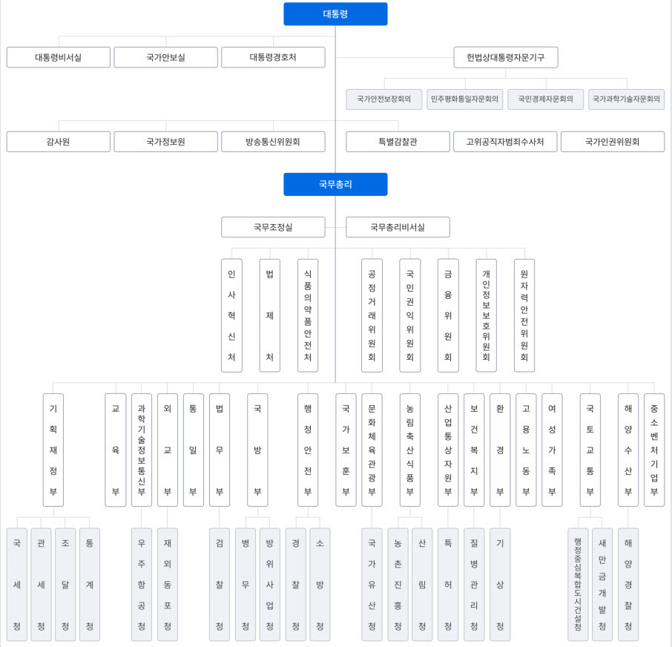Screen dimensions: 672x647
Task: Select the 방송통신위원회 box
Action: [x=273, y=142]
